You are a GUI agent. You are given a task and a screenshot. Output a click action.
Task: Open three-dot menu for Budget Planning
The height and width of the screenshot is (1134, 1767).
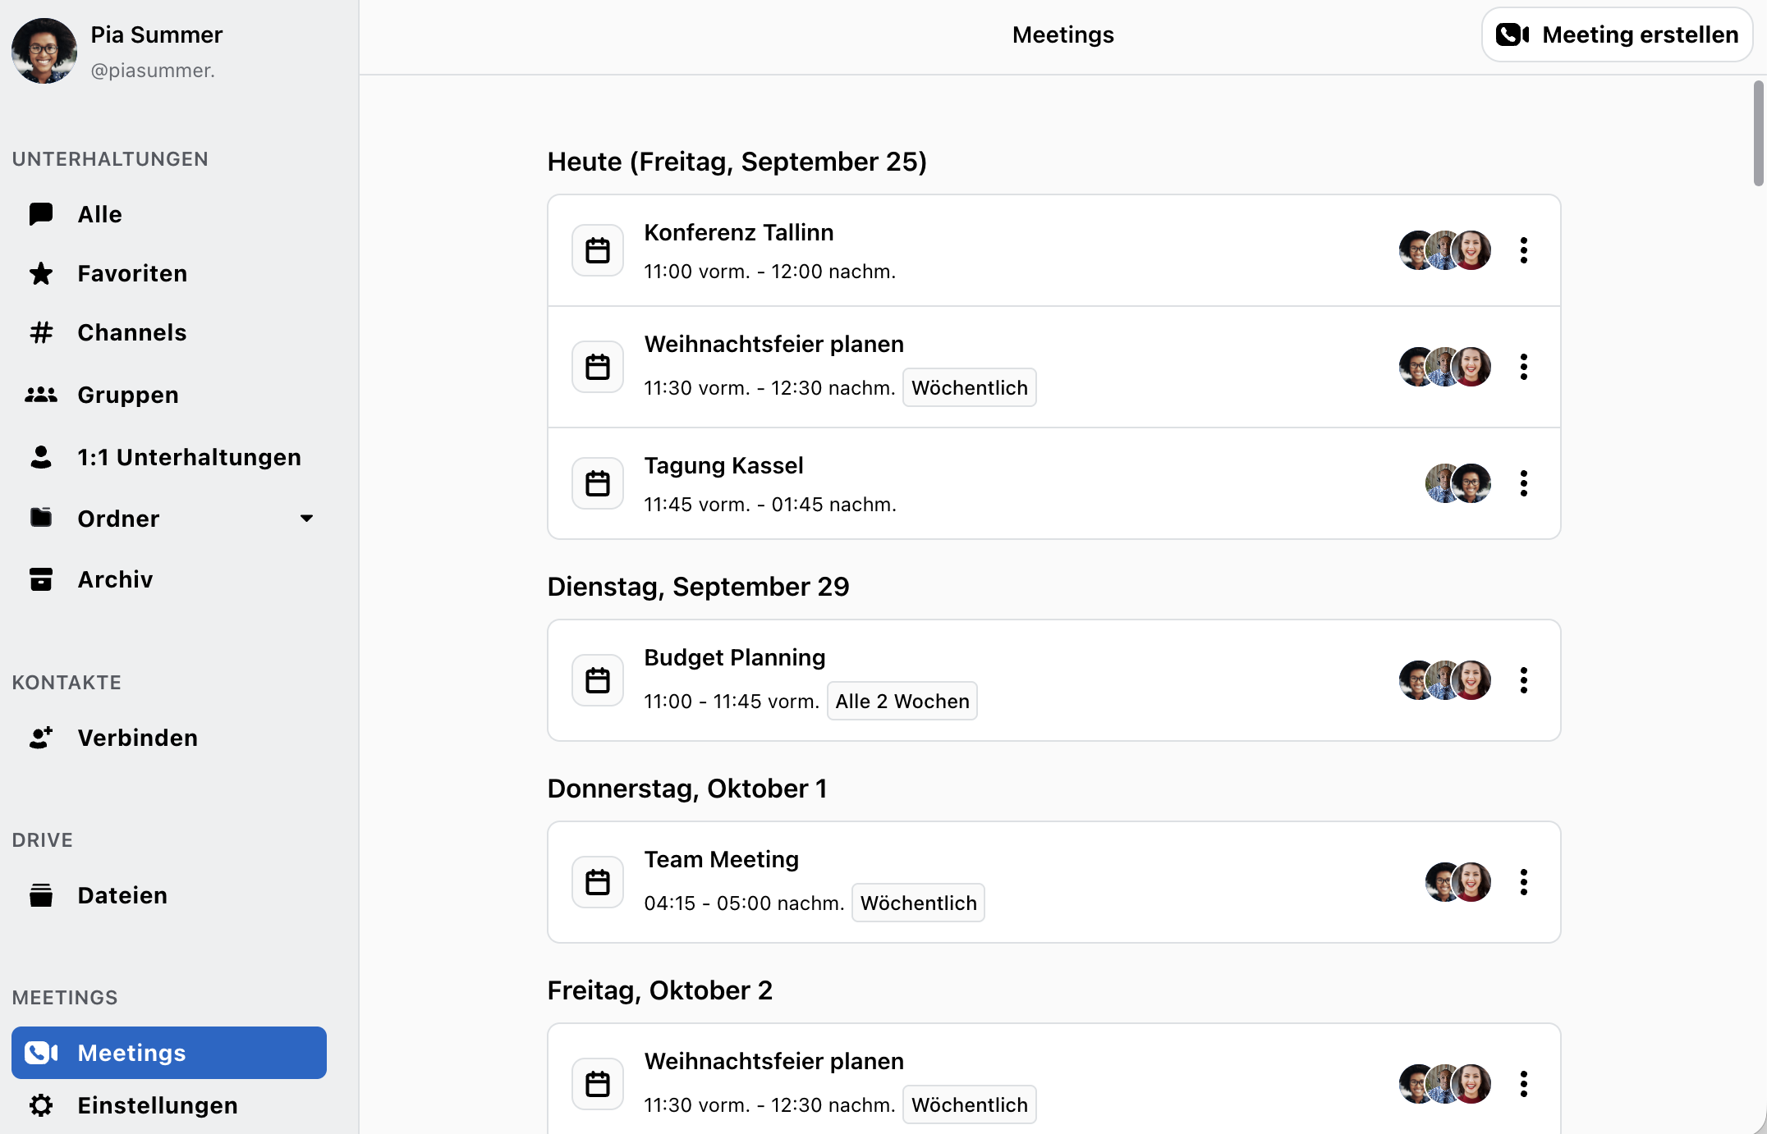1524,680
